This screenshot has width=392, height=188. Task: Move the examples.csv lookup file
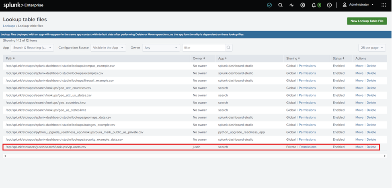pyautogui.click(x=359, y=73)
